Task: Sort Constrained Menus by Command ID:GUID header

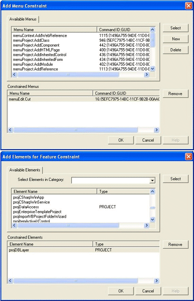Action: [126, 93]
